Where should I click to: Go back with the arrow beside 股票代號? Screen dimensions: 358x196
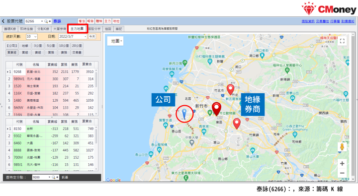[x=3, y=21]
